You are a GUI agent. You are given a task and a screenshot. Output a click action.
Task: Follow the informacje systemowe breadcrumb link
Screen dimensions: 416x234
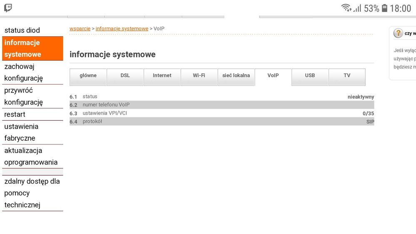coord(122,29)
